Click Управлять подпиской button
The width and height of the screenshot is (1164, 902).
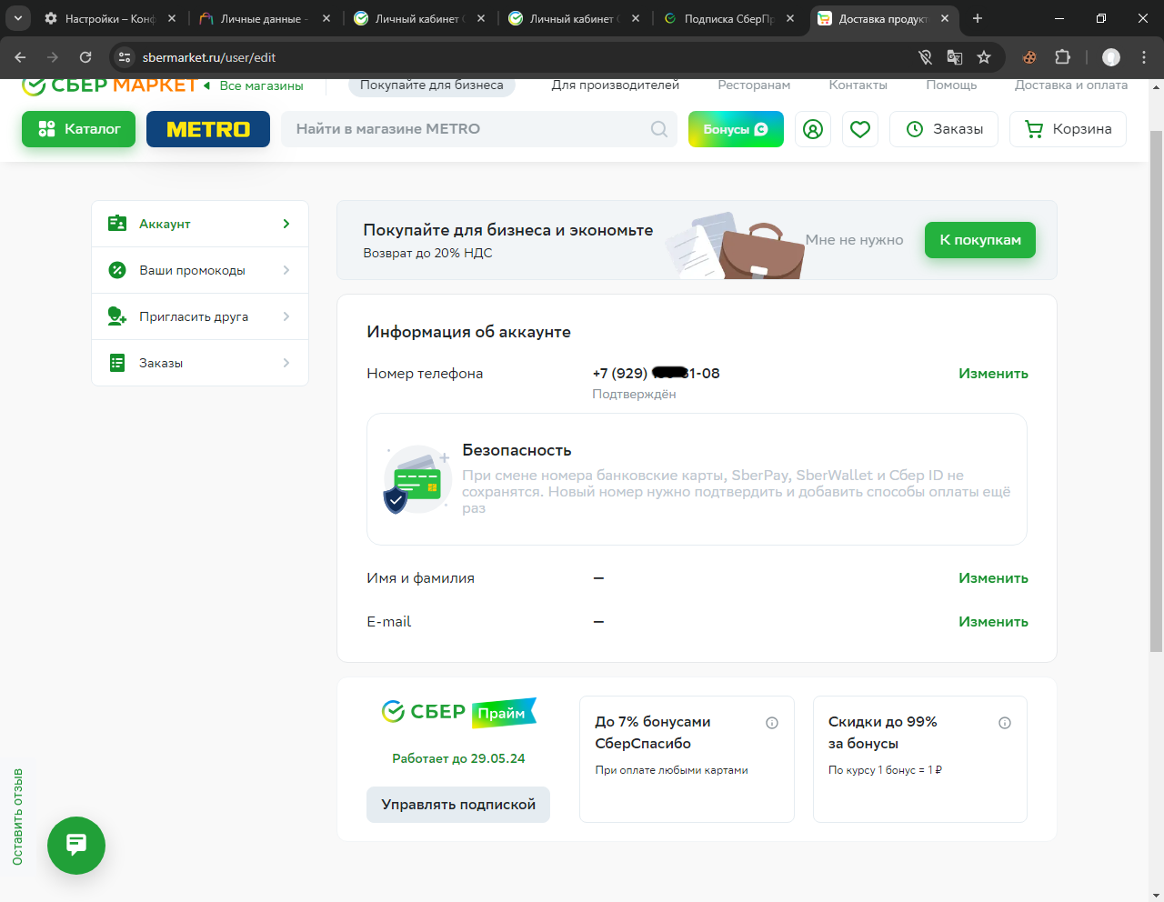[458, 805]
